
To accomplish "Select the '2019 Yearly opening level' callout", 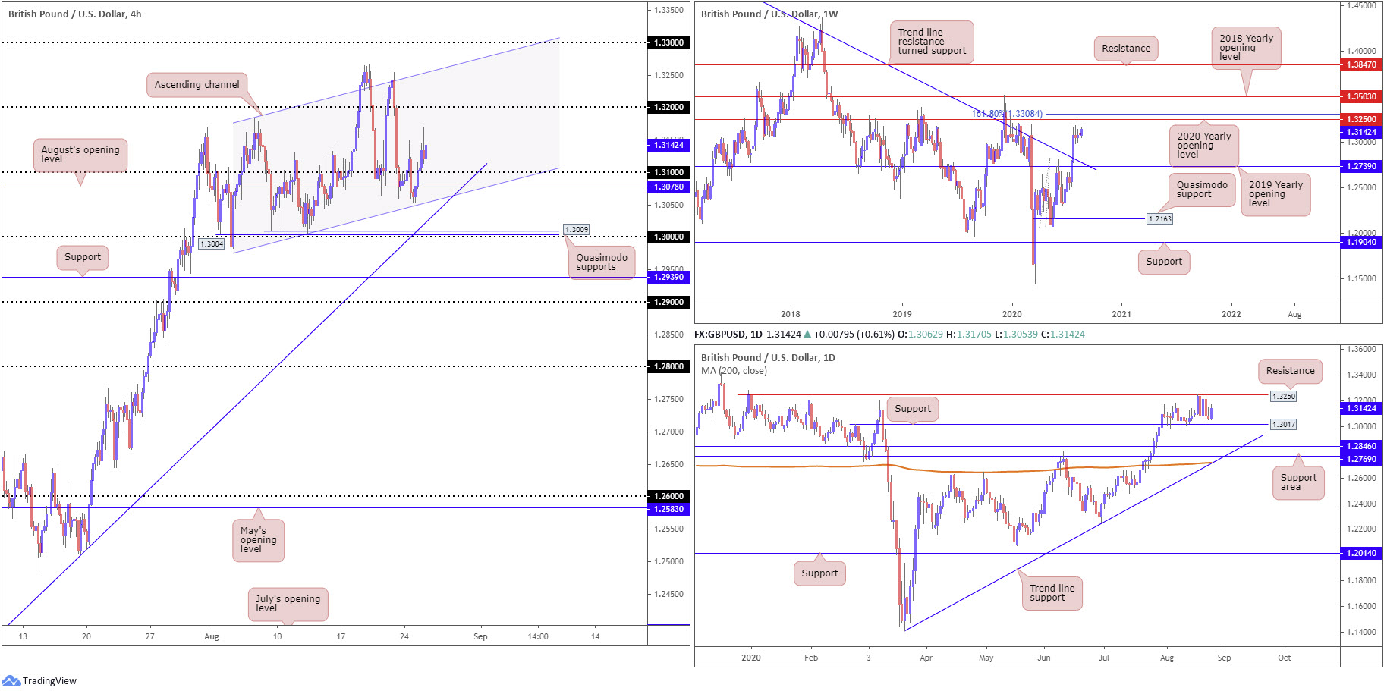I will click(x=1275, y=194).
